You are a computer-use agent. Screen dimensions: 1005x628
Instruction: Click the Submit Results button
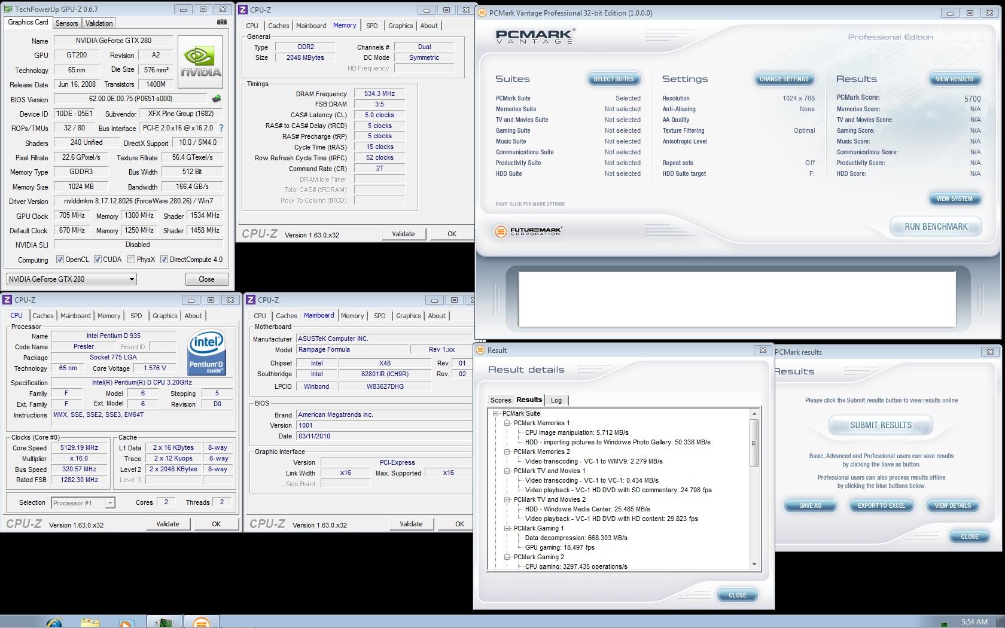click(881, 425)
